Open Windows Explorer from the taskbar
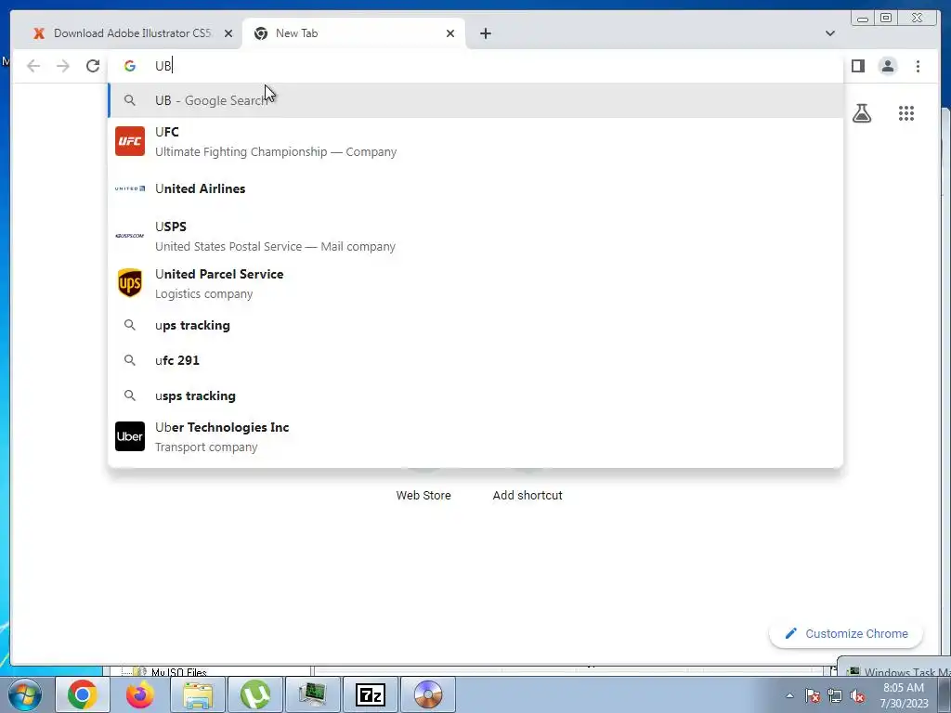 [198, 694]
